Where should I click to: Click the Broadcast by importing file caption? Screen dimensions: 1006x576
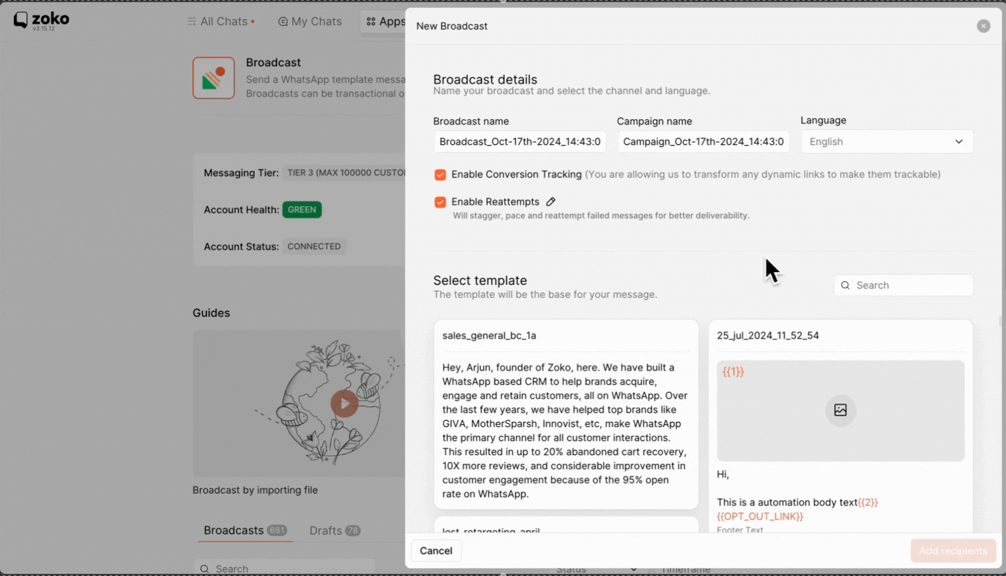pyautogui.click(x=255, y=490)
